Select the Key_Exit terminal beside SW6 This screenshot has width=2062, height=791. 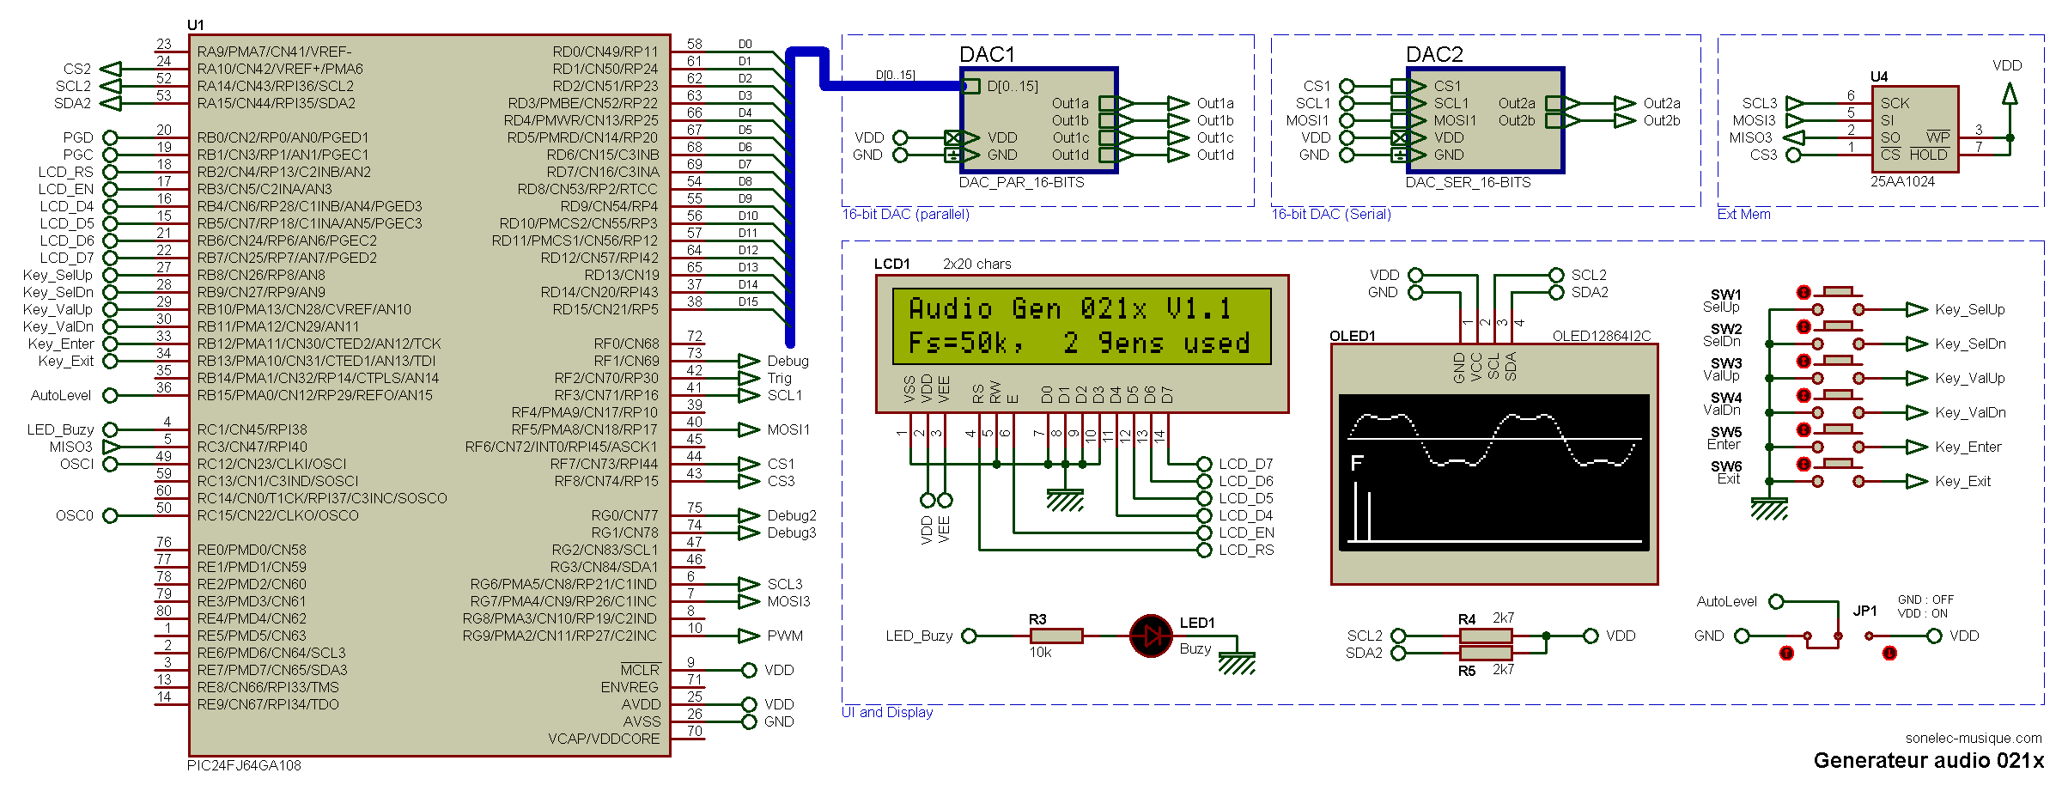1917,481
